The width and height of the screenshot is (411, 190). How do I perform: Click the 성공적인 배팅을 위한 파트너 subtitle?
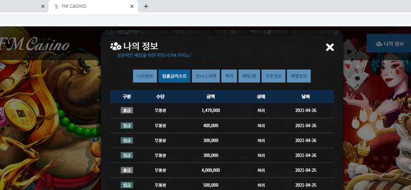[x=154, y=55]
